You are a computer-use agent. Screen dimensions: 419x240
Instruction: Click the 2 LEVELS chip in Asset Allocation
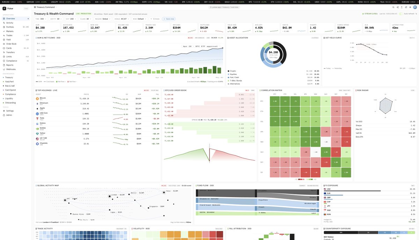(x=316, y=38)
